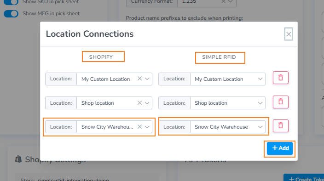Expand Shopify Shop location dropdown arrow
The height and width of the screenshot is (181, 324).
click(147, 103)
